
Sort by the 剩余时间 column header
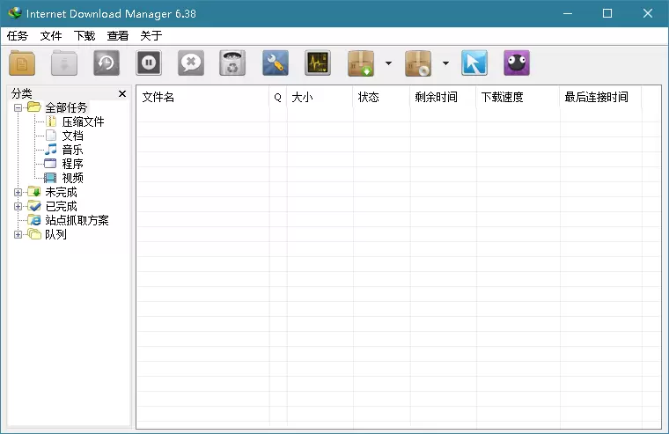coord(444,98)
